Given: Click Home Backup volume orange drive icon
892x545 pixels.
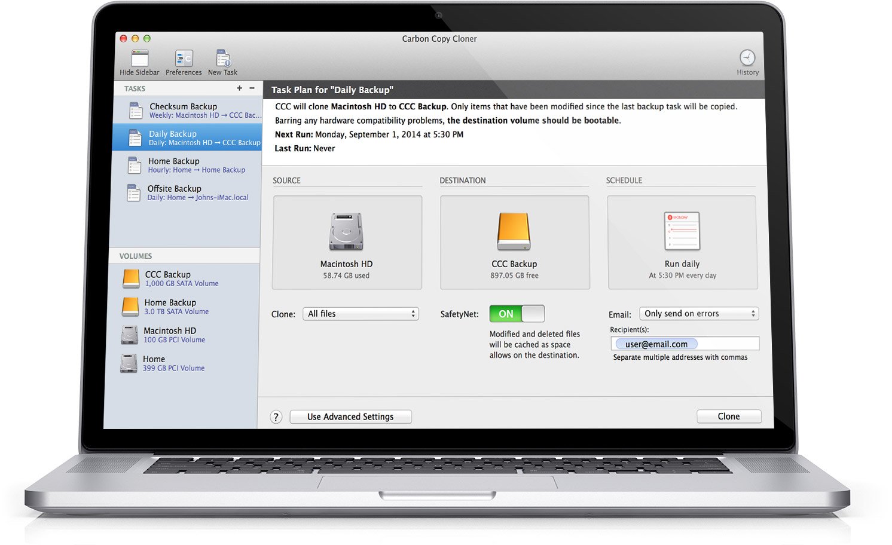Looking at the screenshot, I should 130,307.
